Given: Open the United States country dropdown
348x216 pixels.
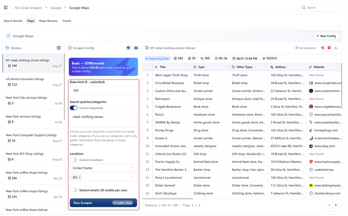Looking at the screenshot, I should coord(103,168).
